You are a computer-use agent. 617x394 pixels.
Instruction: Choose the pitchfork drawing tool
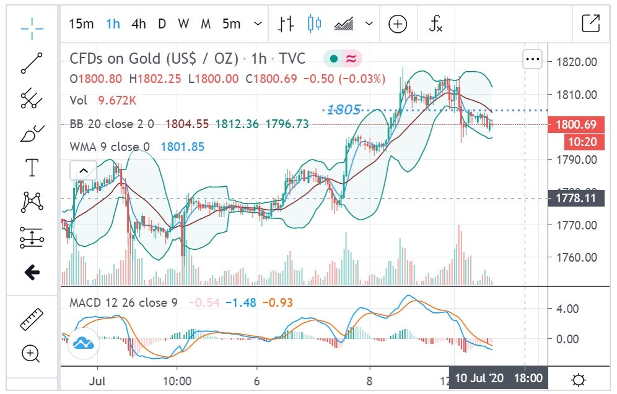32,98
